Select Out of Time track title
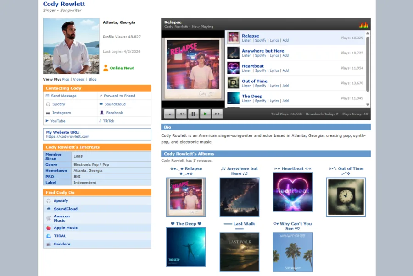The height and width of the screenshot is (276, 413). point(254,81)
